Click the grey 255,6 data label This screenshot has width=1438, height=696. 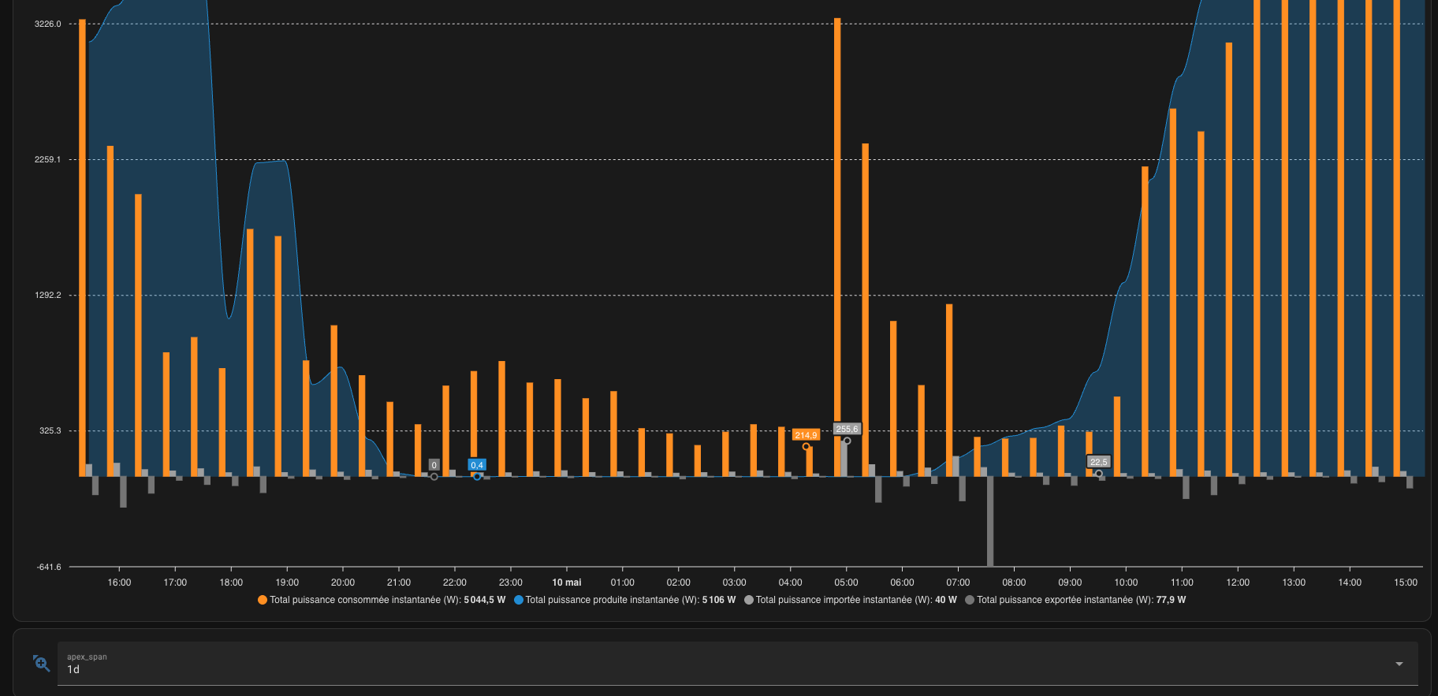[847, 430]
